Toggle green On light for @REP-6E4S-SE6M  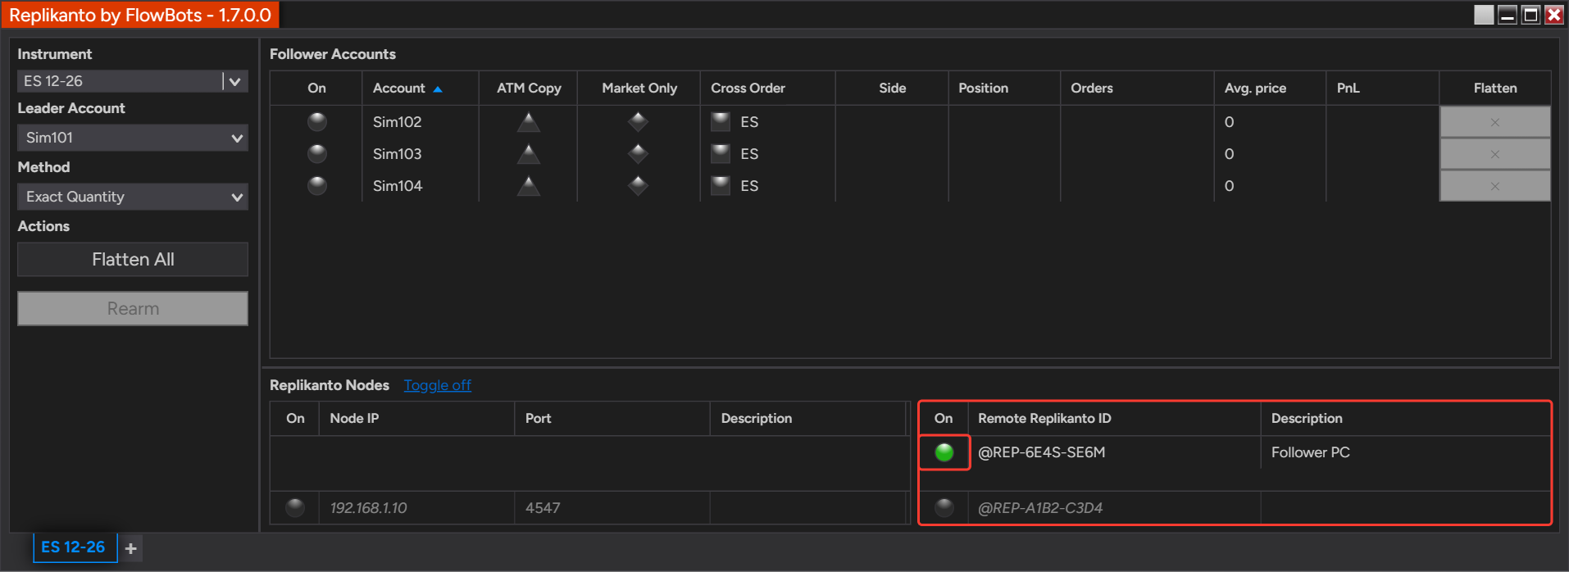tap(944, 452)
